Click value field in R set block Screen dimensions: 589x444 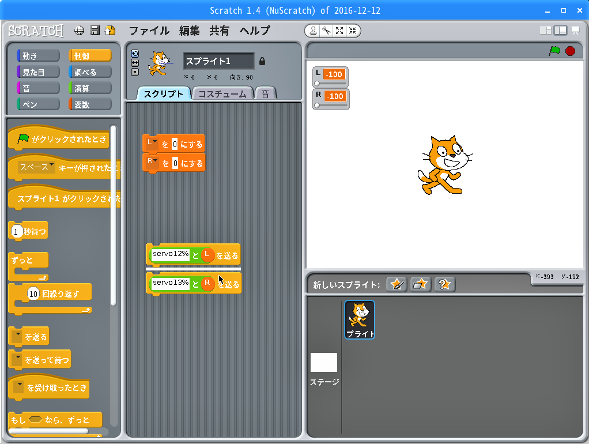175,163
